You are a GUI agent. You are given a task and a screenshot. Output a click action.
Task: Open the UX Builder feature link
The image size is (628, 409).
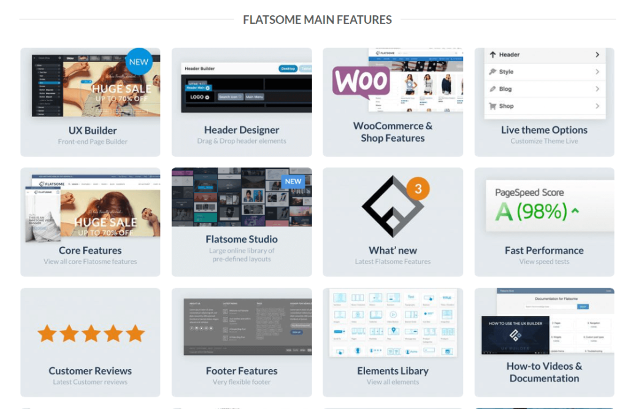pyautogui.click(x=93, y=130)
